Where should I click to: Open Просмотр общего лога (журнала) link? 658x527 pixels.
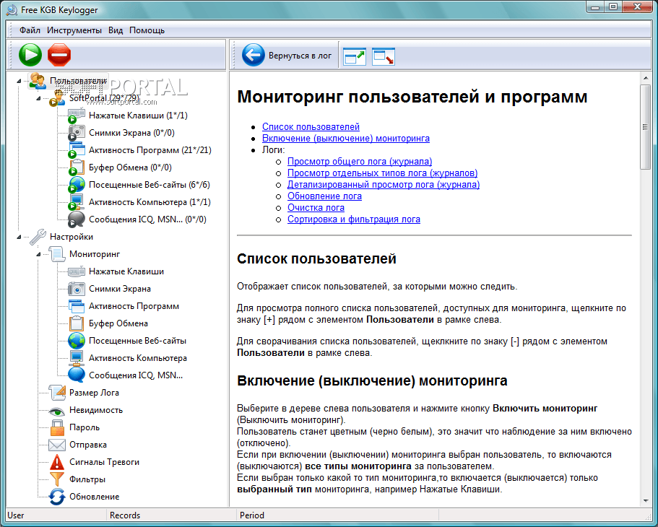pos(360,162)
